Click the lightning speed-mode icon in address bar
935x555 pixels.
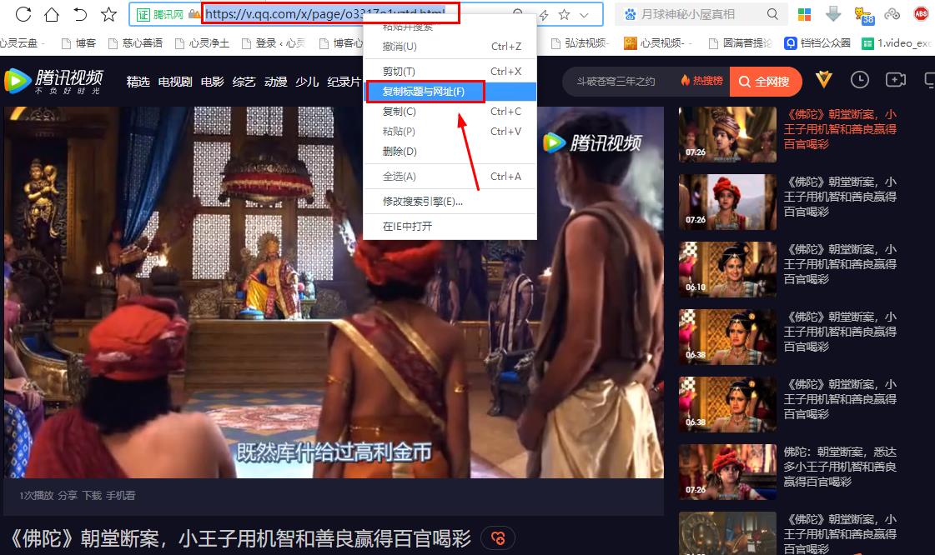click(x=544, y=15)
